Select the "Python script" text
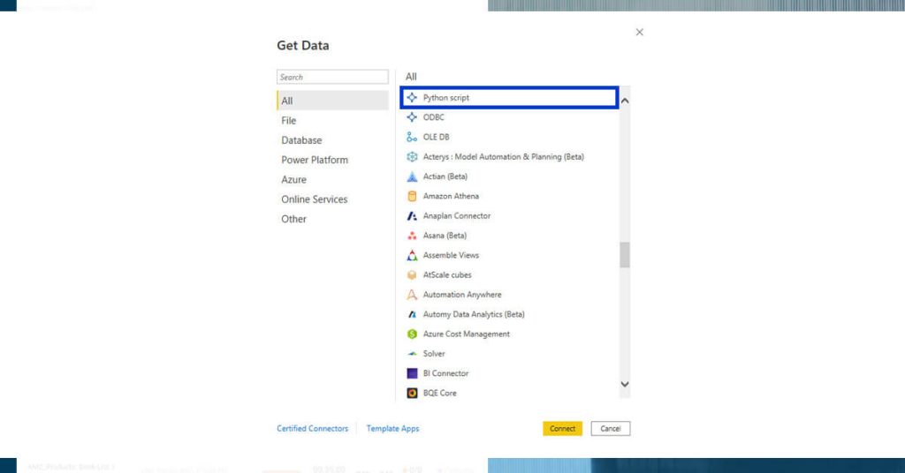Viewport: 905px width, 473px height. pyautogui.click(x=446, y=98)
